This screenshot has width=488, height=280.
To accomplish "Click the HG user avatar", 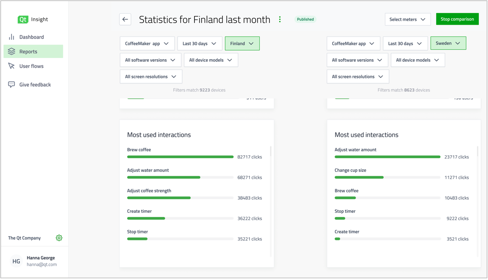I will (16, 261).
